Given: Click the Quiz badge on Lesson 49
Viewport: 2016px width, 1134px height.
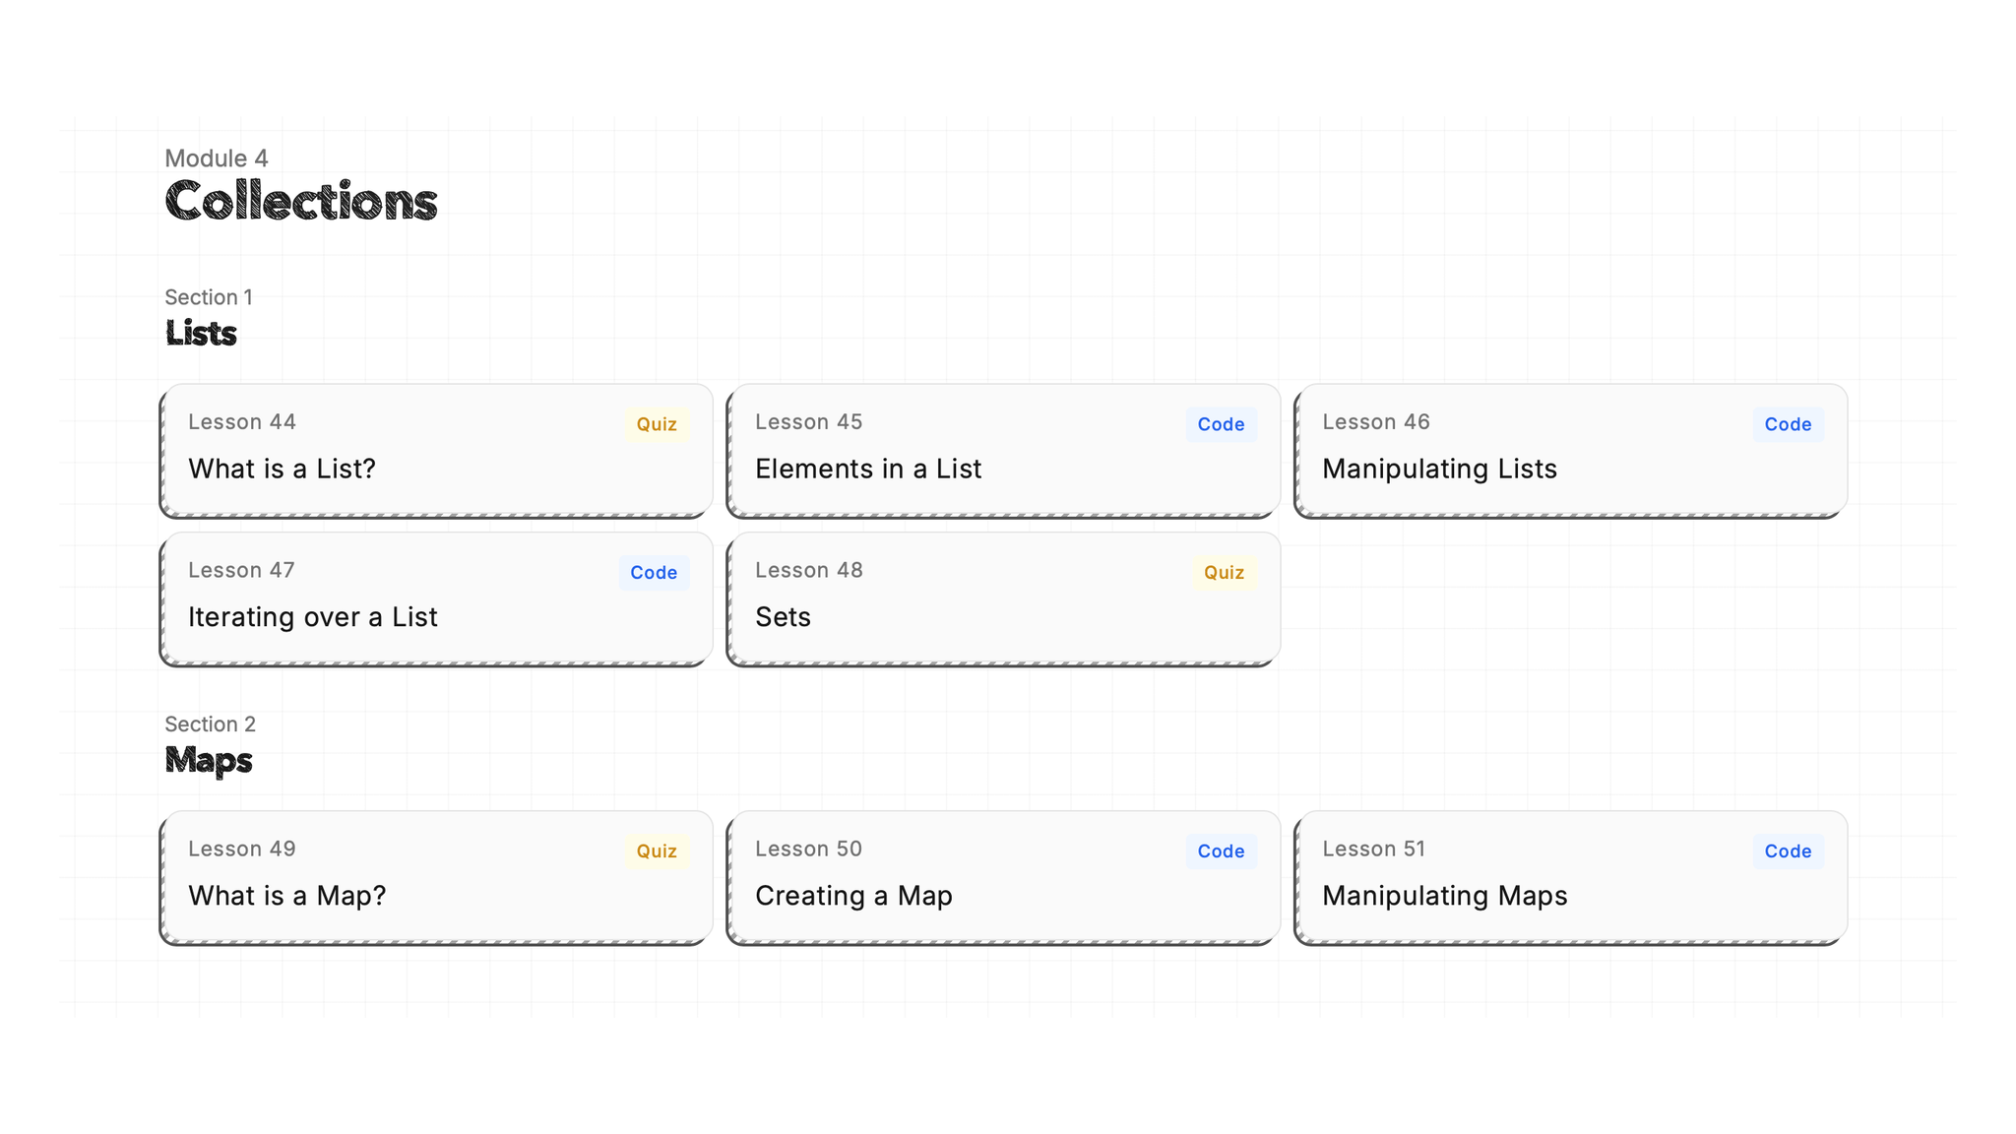Looking at the screenshot, I should [x=656, y=850].
